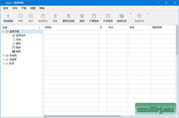Open dropdown arrow next to 停止队列
179x118 pixels.
(x=148, y=14)
